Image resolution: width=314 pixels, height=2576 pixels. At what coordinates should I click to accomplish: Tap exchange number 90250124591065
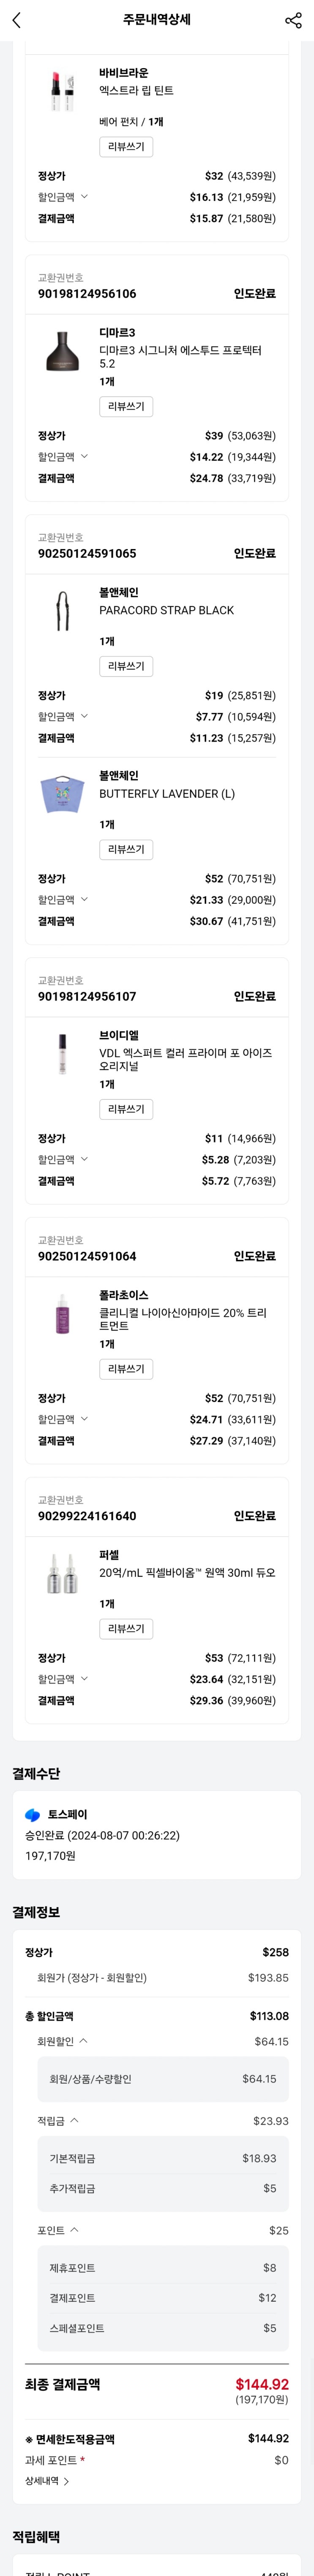pyautogui.click(x=87, y=553)
